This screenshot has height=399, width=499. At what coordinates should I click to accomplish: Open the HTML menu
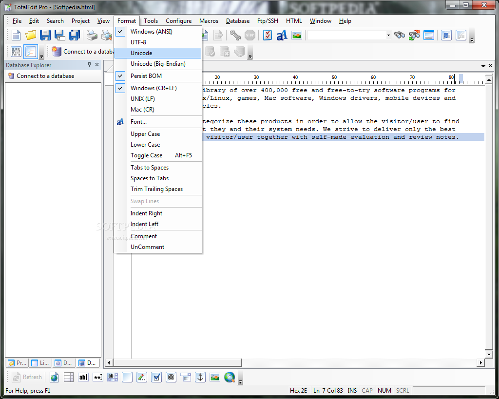[x=294, y=21]
